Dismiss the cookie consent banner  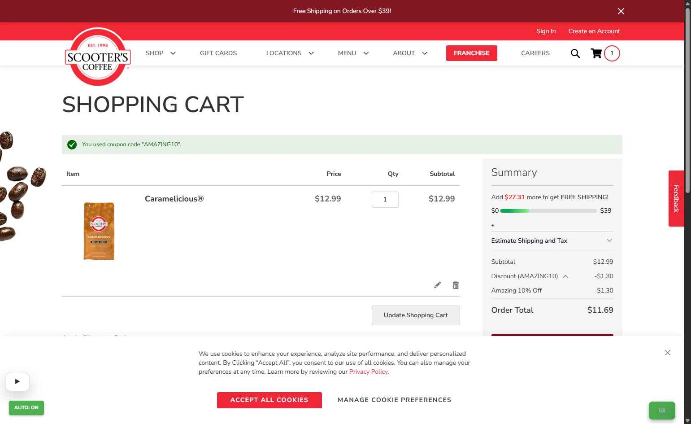tap(668, 353)
